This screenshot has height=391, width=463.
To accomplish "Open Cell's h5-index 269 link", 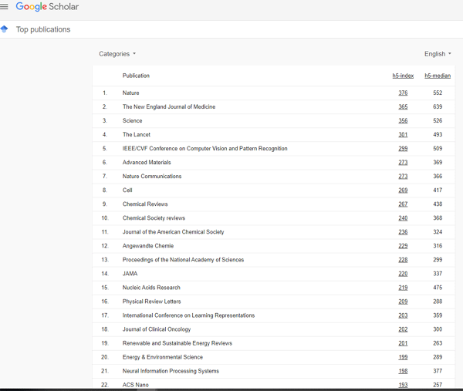I will point(403,190).
